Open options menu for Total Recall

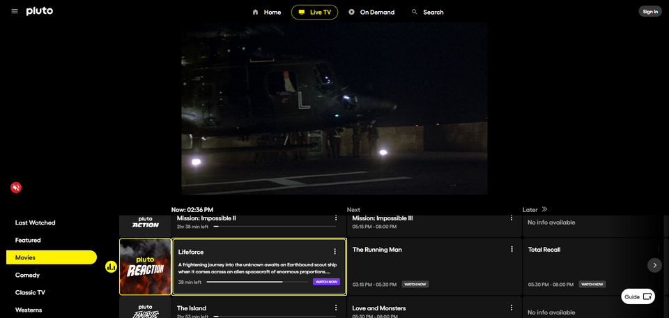(657, 249)
